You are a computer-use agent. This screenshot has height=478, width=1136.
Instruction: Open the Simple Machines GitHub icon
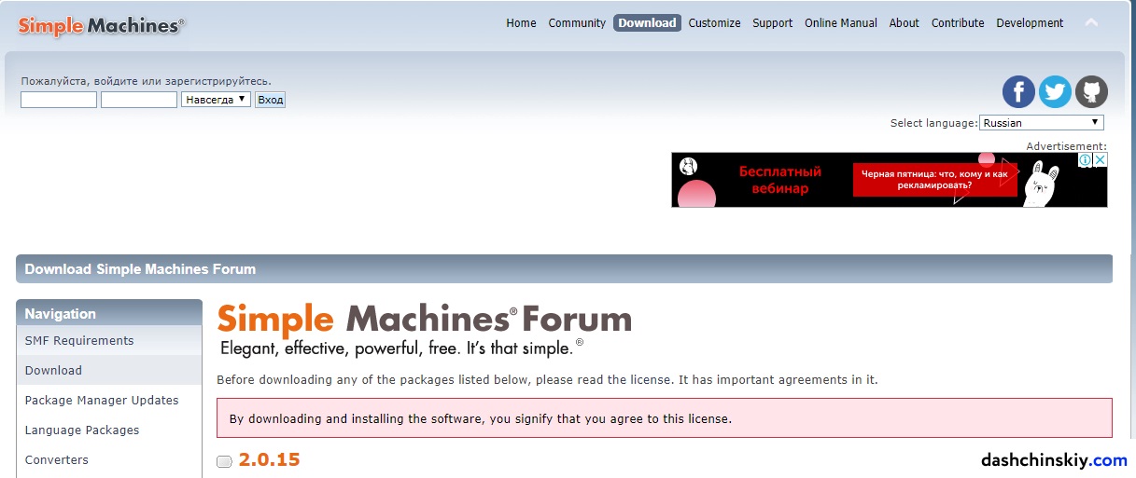point(1092,91)
